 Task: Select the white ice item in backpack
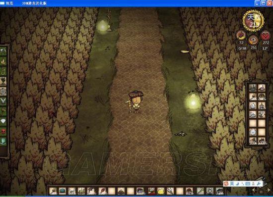(x=253, y=132)
